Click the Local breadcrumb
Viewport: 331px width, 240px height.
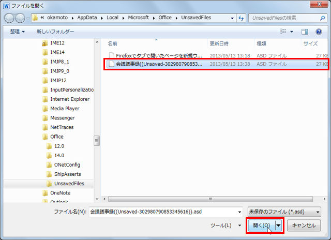(112, 18)
